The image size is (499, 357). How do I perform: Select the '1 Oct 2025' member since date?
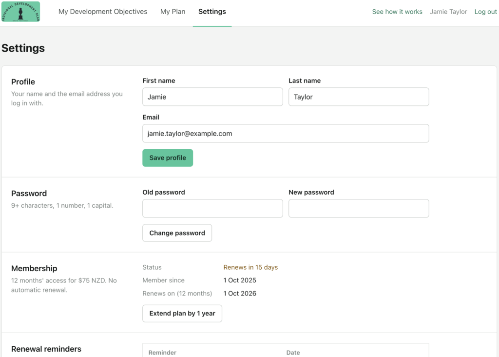pos(240,280)
